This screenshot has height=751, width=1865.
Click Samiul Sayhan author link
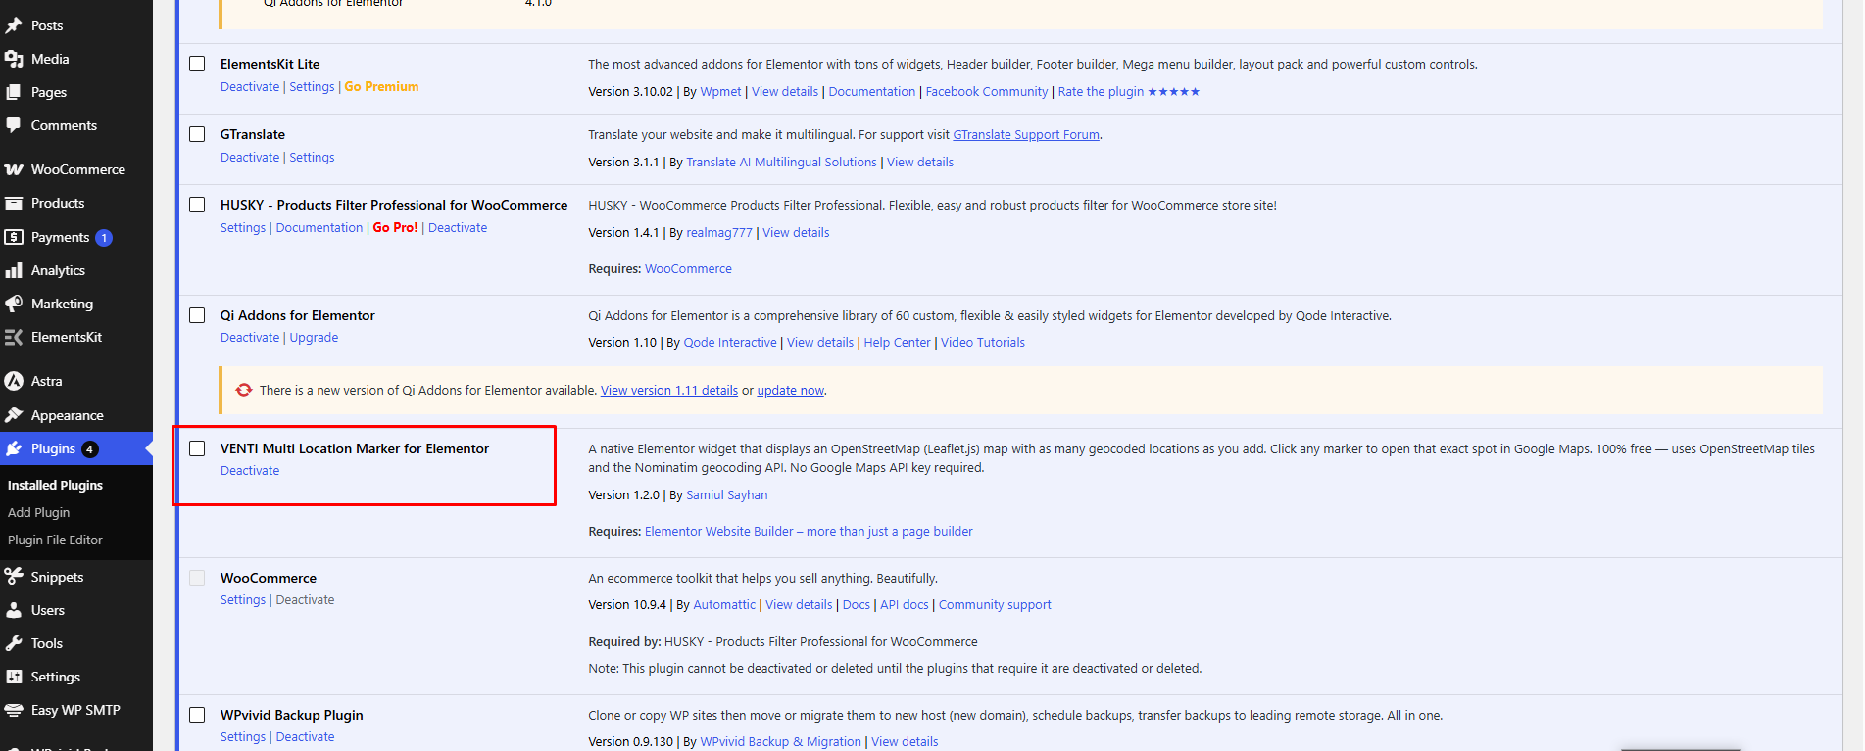tap(726, 495)
